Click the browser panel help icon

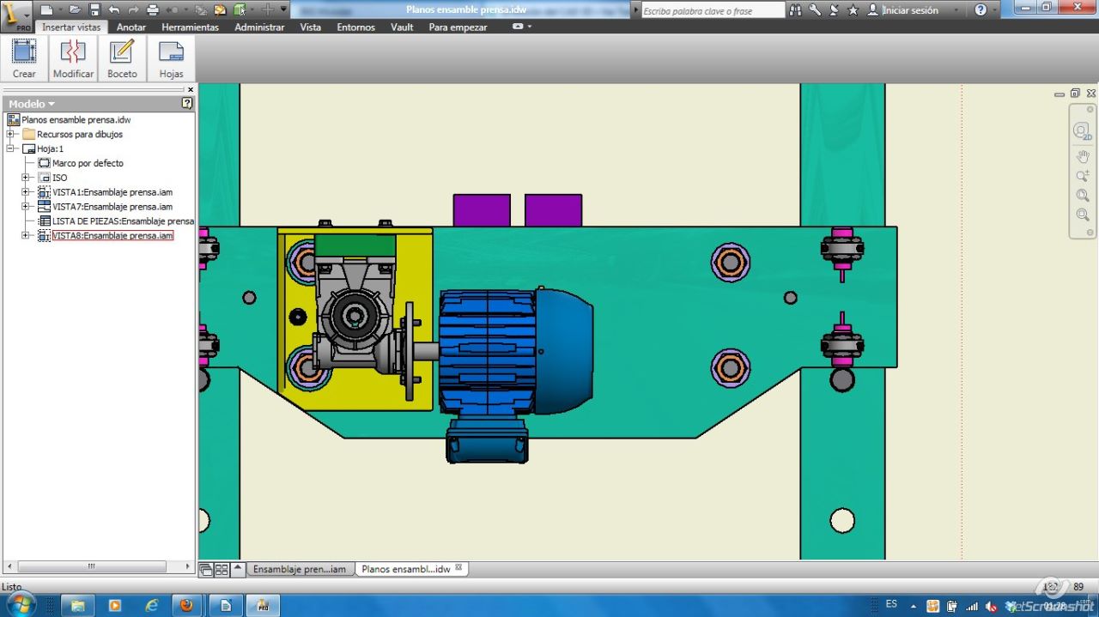[187, 103]
